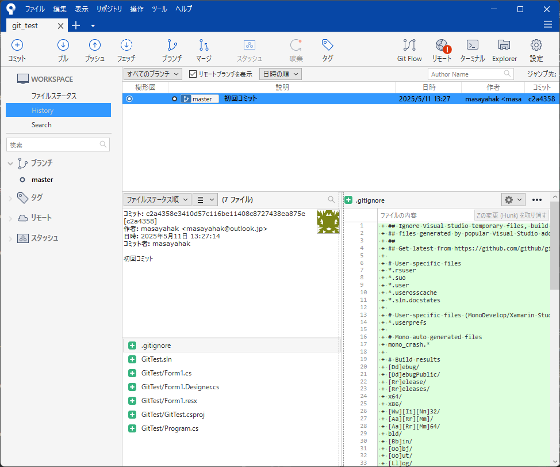The width and height of the screenshot is (560, 467).
Task: Open the 操作 menu
Action: coord(137,9)
